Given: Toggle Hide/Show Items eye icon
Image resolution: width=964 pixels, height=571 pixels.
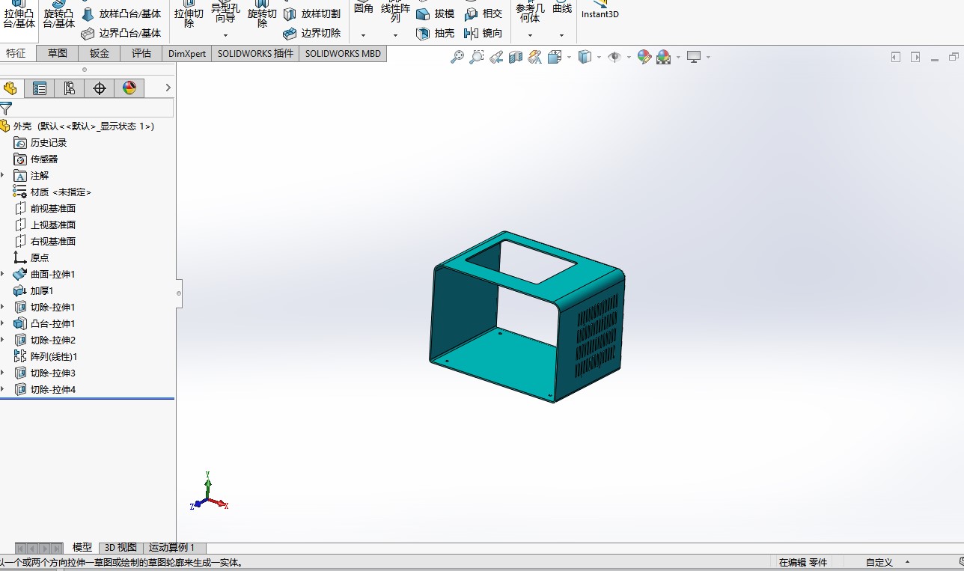Looking at the screenshot, I should click(x=614, y=57).
